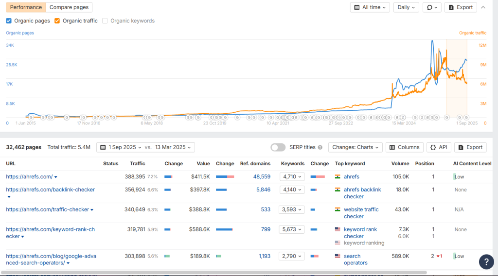Uncheck the Organic traffic checkbox

(x=57, y=20)
